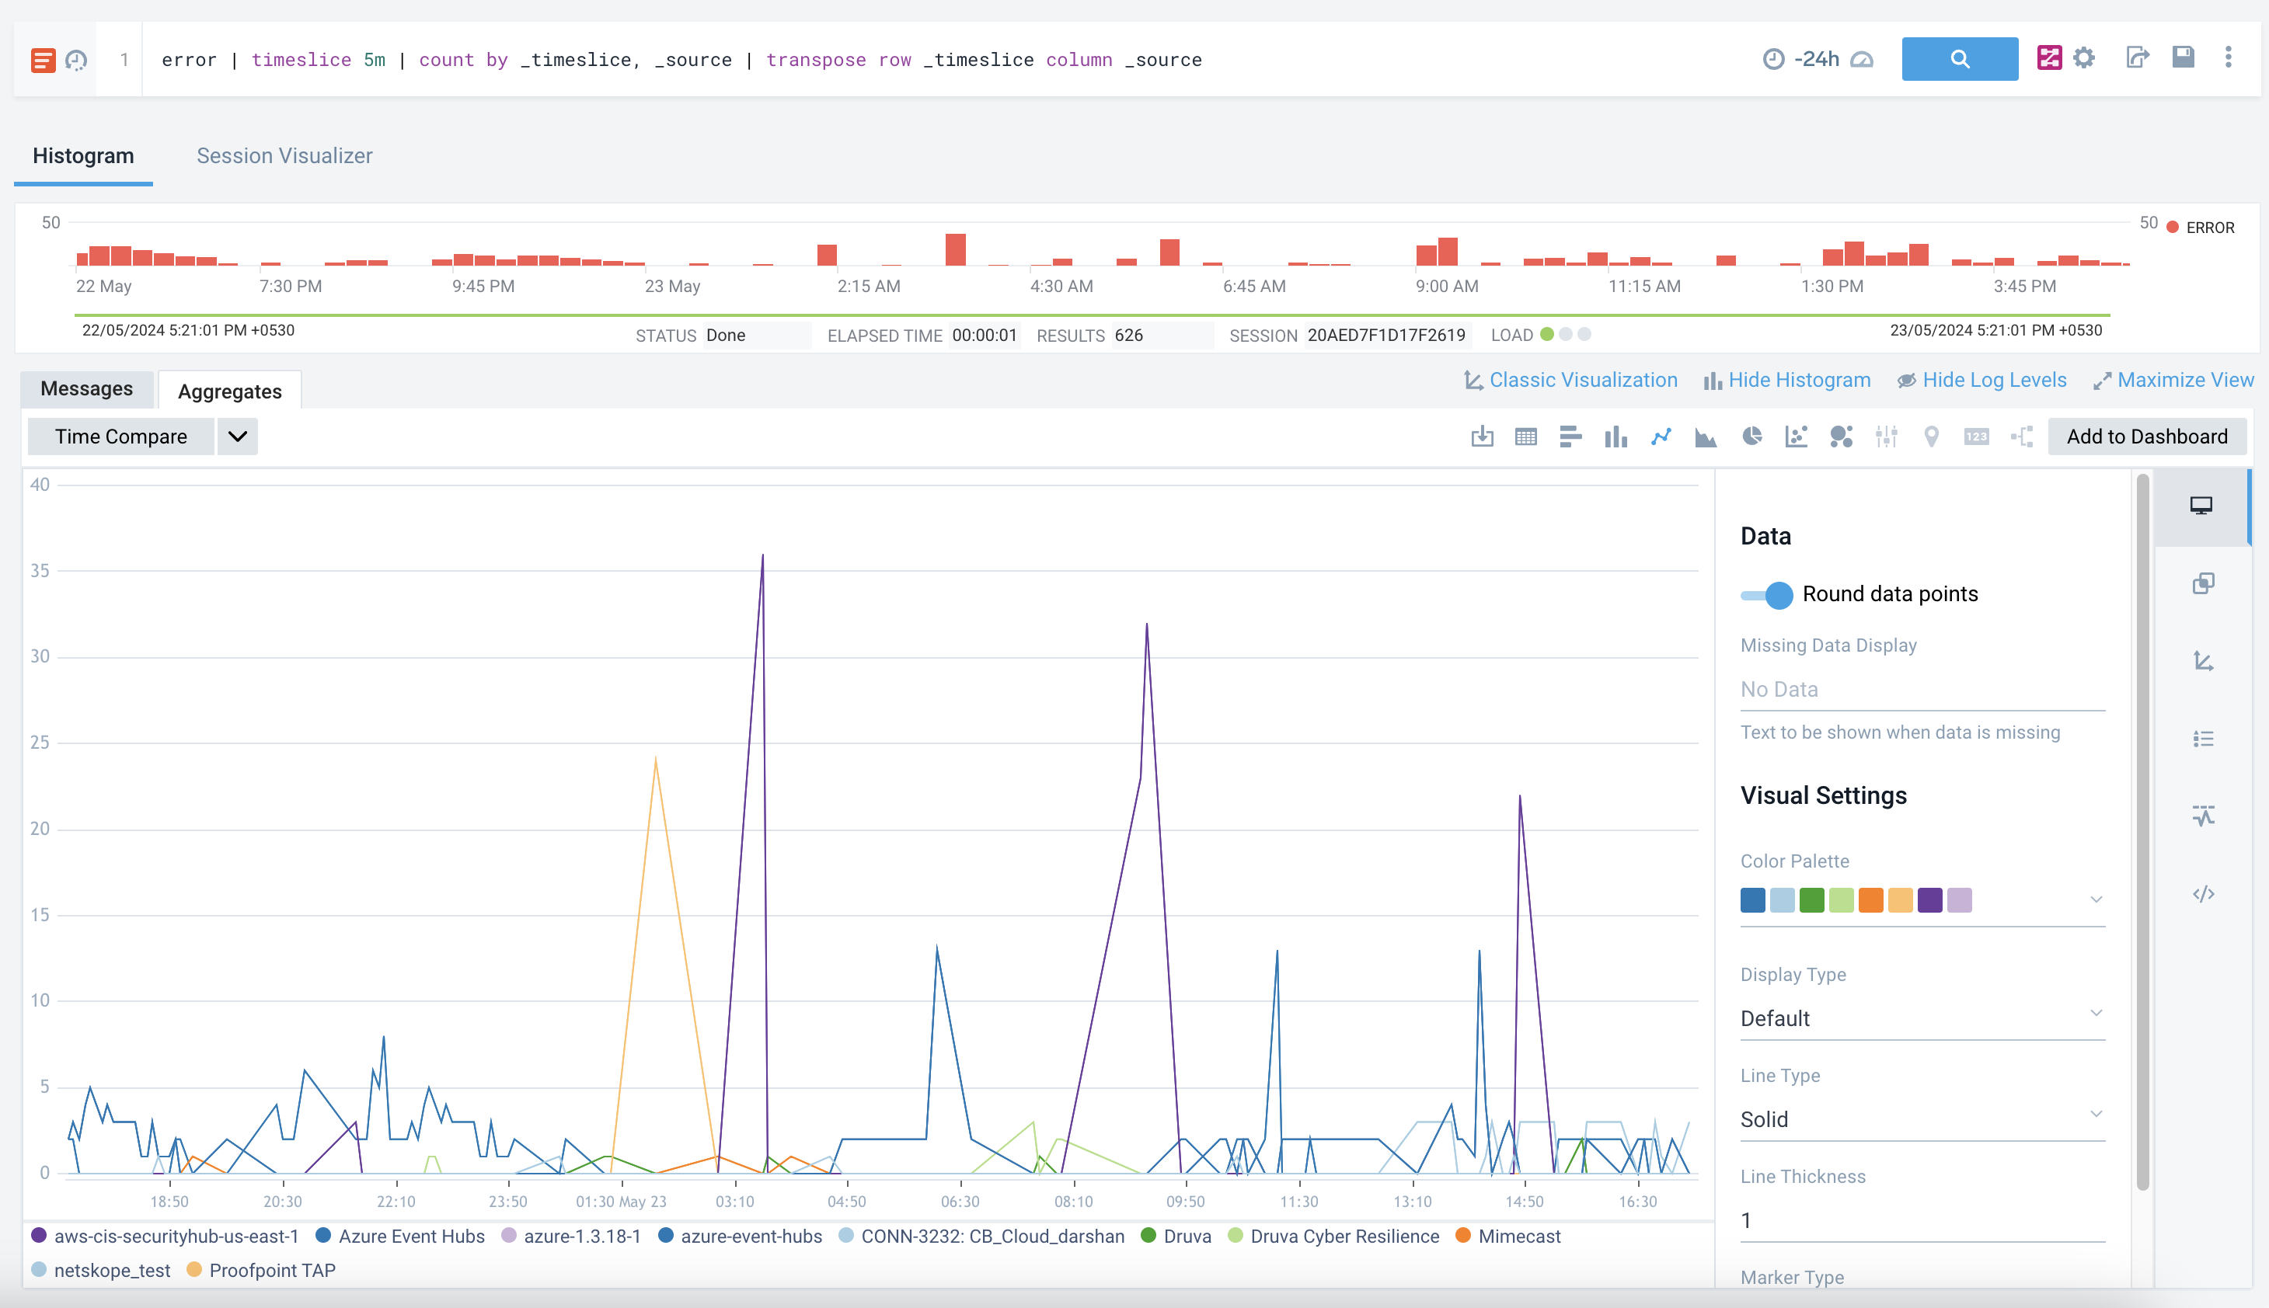Click the search/run query icon

pos(1961,61)
